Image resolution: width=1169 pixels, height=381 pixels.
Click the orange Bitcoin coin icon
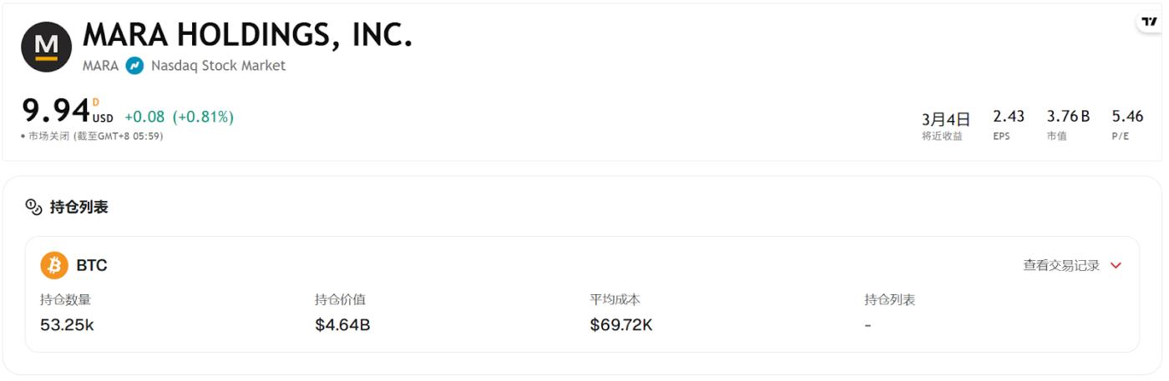(54, 265)
